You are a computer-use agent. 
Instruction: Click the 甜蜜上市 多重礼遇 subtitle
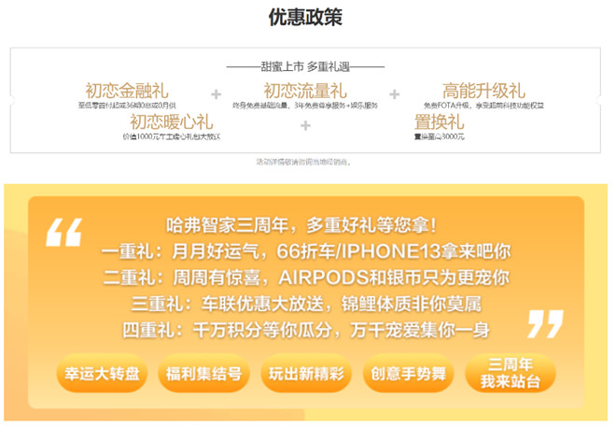coord(305,67)
